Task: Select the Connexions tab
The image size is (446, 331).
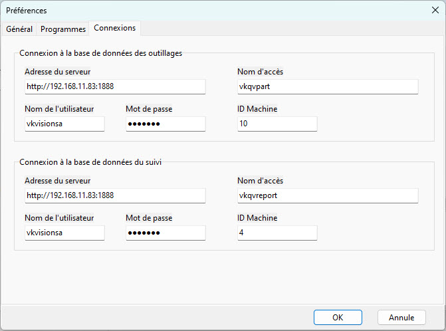Action: click(114, 28)
